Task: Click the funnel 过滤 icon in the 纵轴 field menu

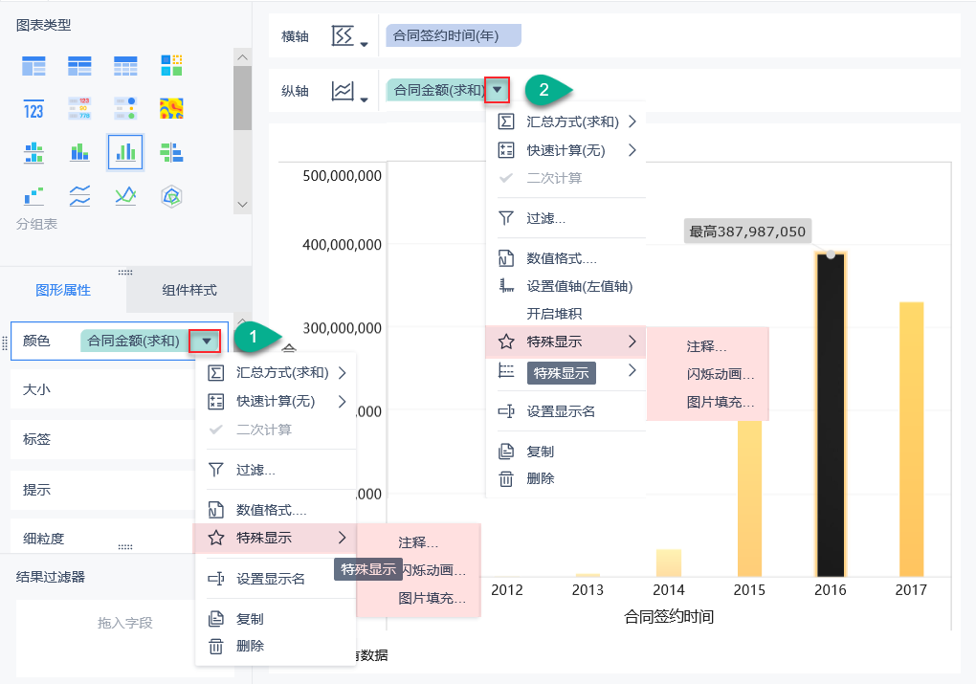Action: [506, 218]
